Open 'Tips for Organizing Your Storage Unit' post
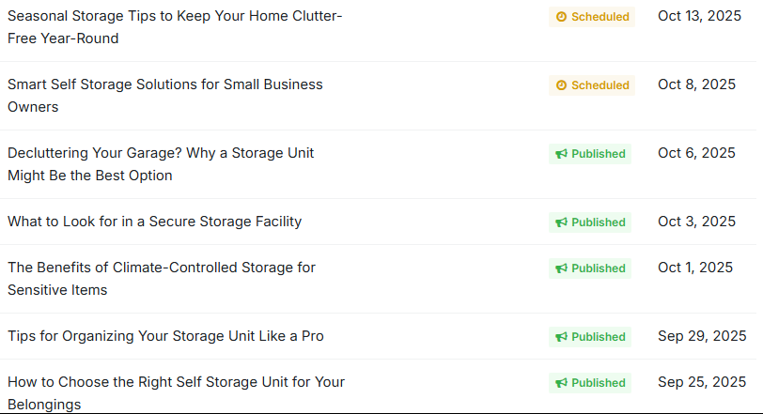 coord(165,336)
